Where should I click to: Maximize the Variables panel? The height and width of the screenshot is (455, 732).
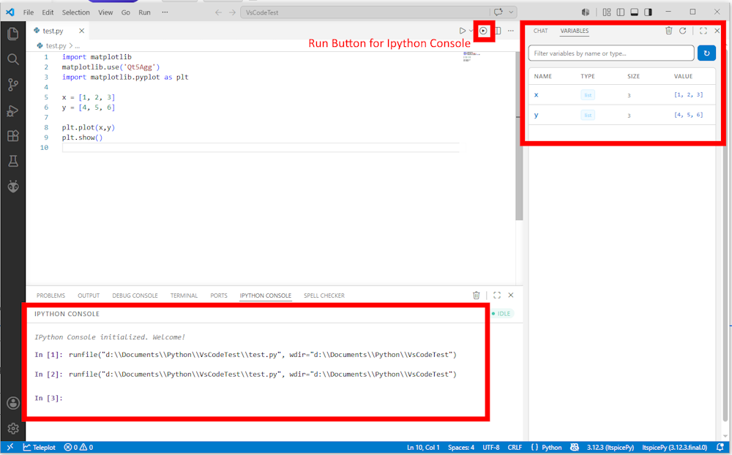point(703,31)
